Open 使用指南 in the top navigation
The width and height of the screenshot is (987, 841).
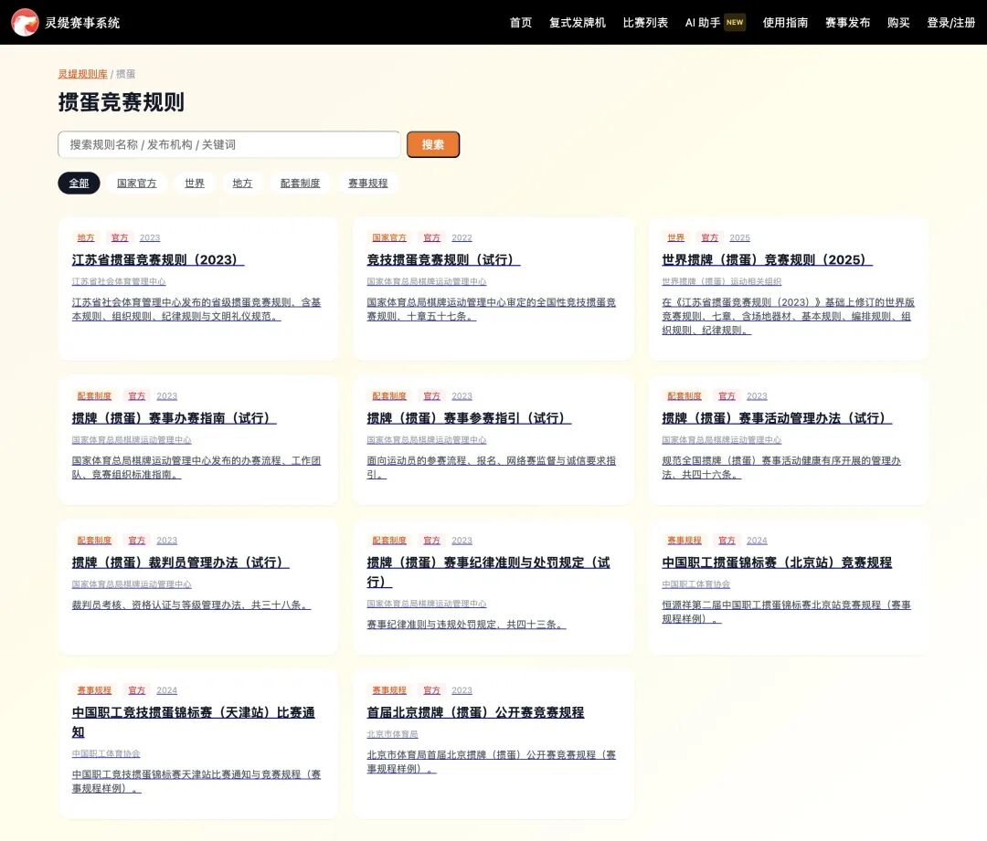coord(785,23)
